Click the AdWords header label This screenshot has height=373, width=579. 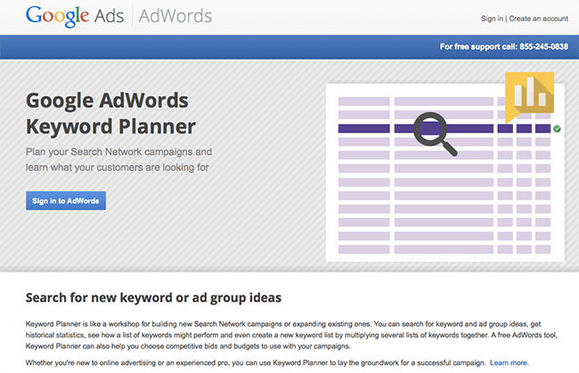click(175, 16)
